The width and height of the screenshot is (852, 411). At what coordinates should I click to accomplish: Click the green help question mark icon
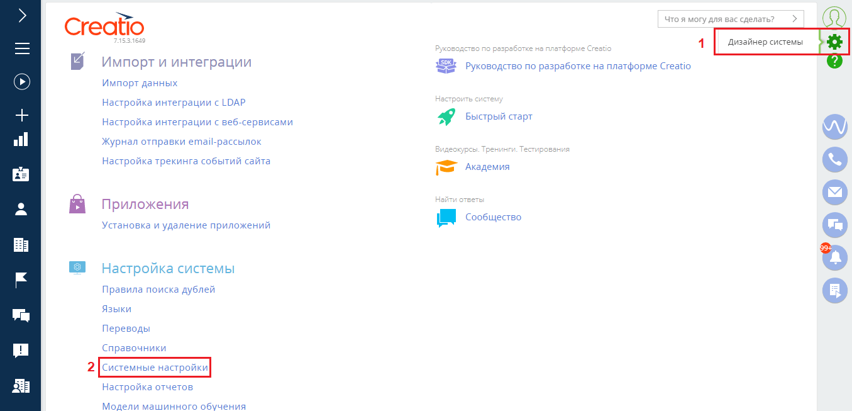836,61
